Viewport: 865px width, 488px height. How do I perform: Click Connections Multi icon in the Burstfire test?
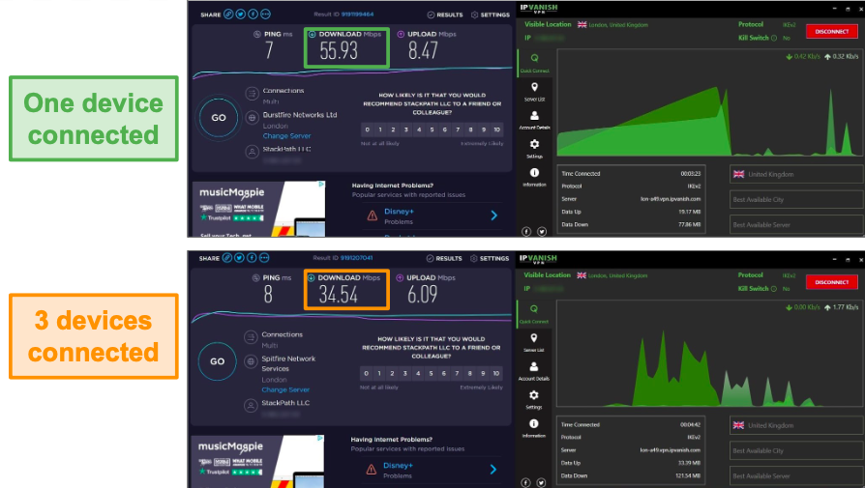[253, 93]
